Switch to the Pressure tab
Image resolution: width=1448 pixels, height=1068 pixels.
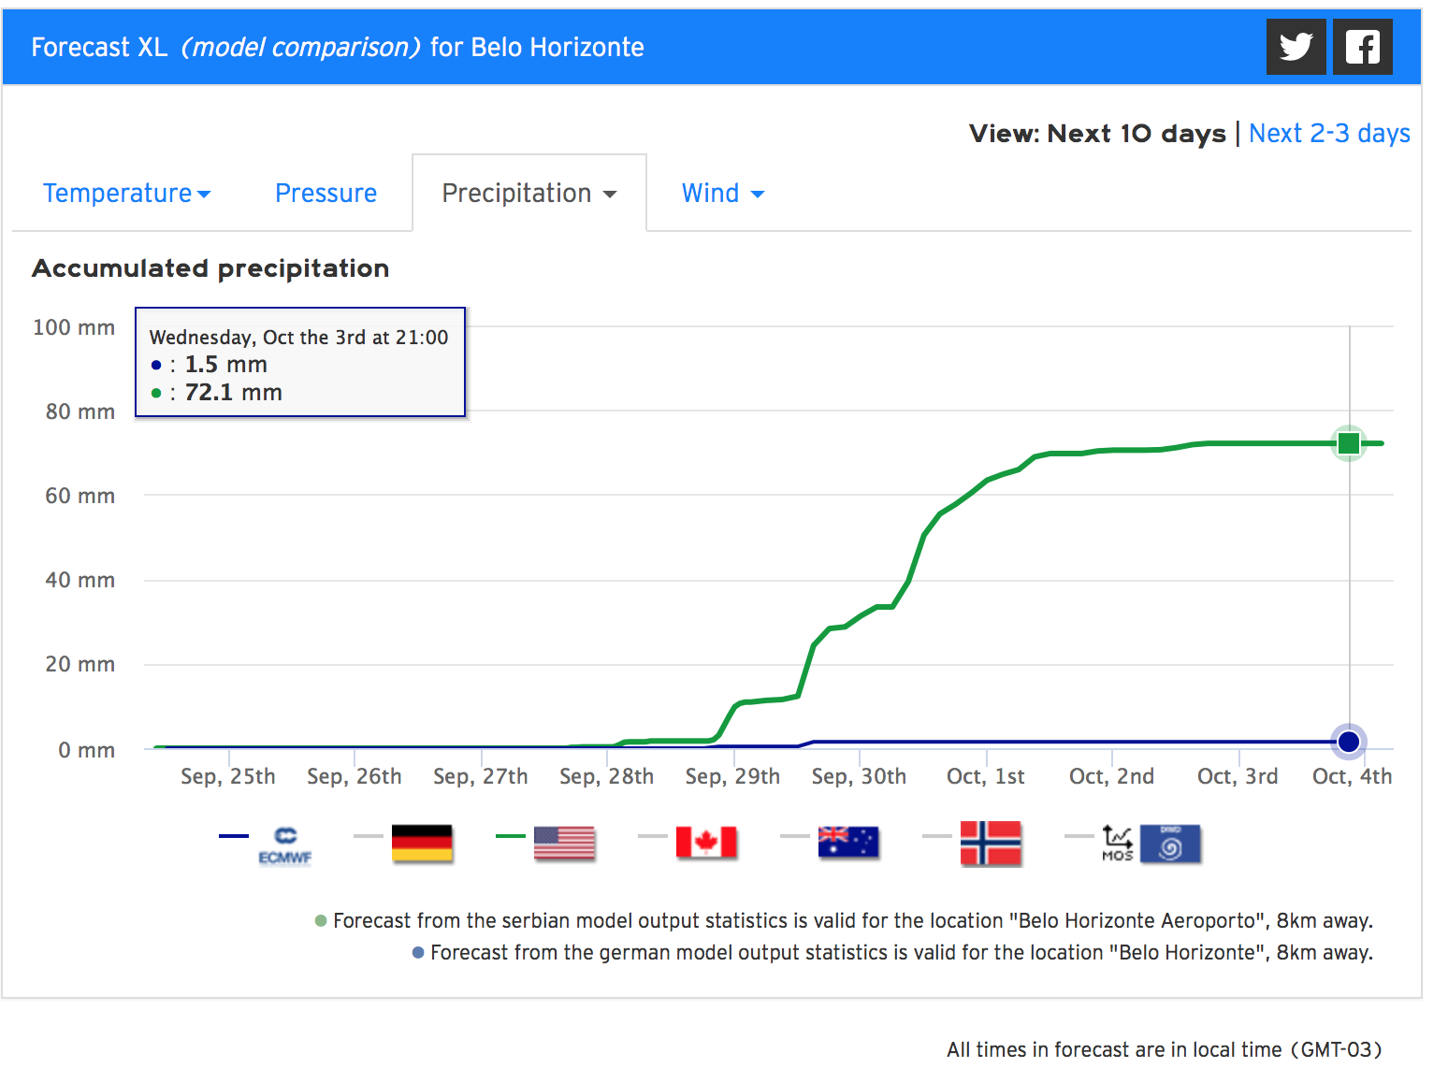[326, 194]
